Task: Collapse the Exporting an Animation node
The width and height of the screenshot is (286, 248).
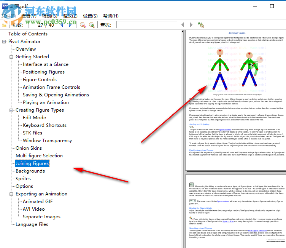Action: (x=11, y=194)
